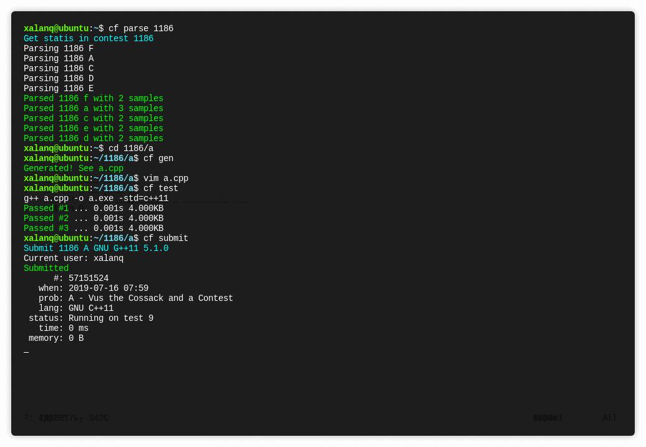Click the "Current user: xalanq" line

[x=74, y=258]
